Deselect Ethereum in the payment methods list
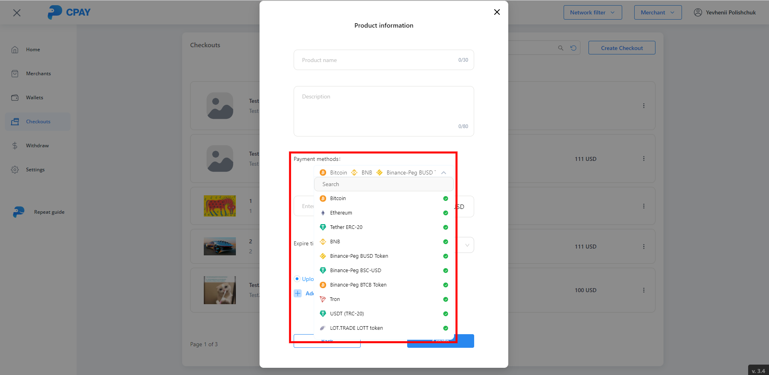This screenshot has height=375, width=769. (445, 213)
